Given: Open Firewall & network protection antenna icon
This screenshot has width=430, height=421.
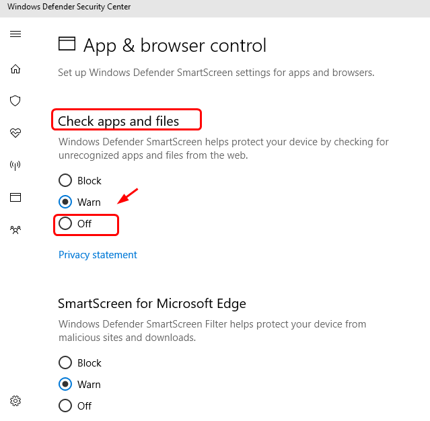Looking at the screenshot, I should click(15, 165).
